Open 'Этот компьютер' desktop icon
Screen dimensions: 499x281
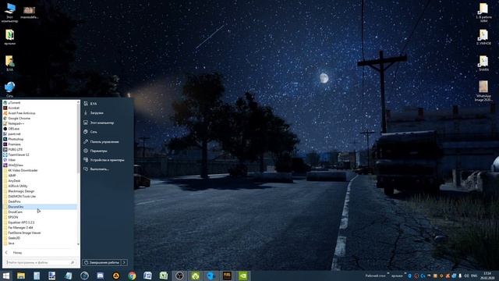(9, 12)
